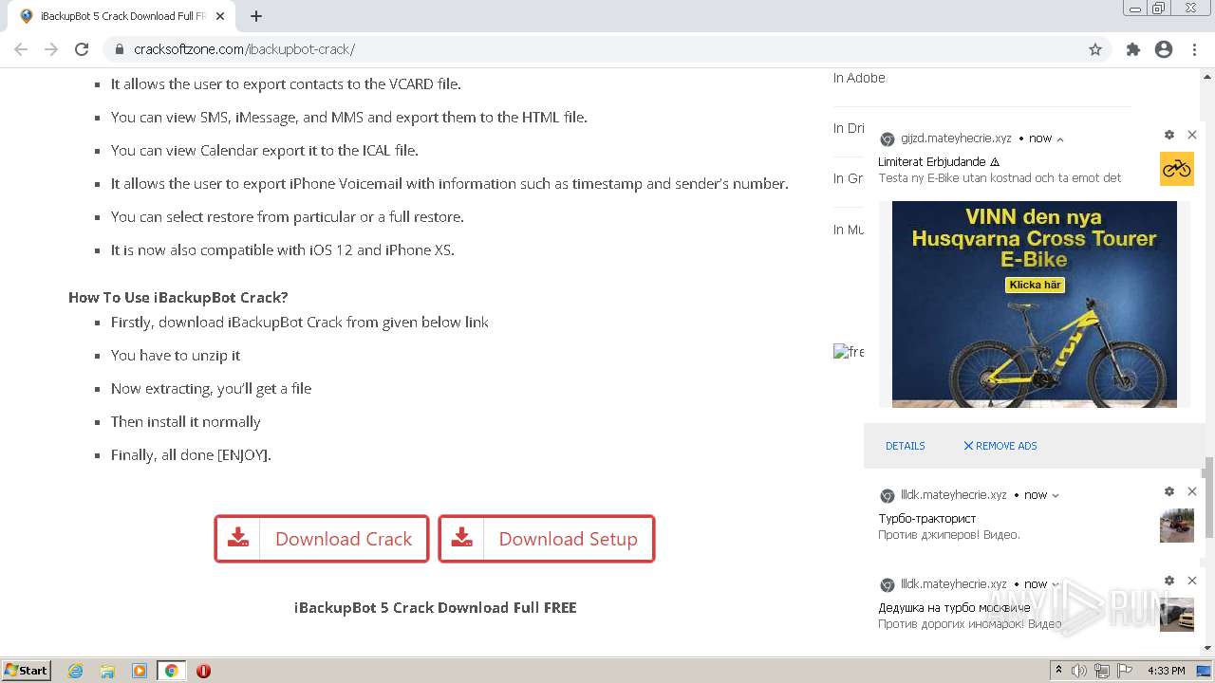The width and height of the screenshot is (1215, 683).
Task: Click the browser forward arrow
Action: click(x=51, y=49)
